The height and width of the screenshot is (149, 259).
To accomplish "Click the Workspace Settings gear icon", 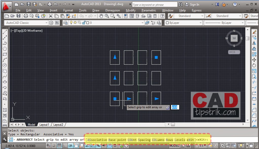I will point(51,23).
